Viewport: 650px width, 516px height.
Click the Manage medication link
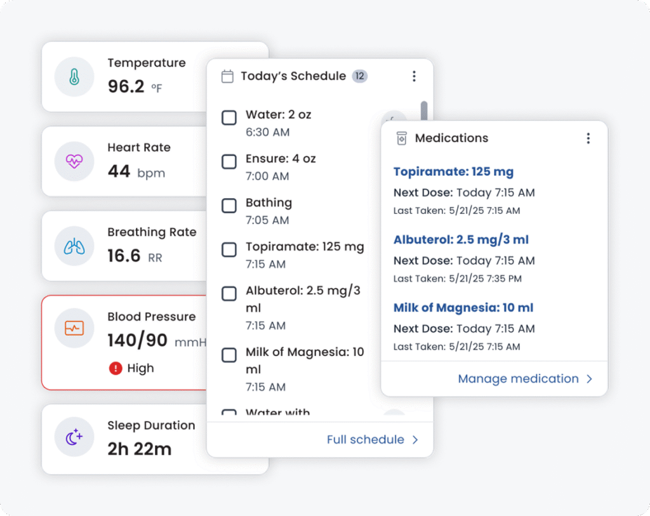coord(518,379)
